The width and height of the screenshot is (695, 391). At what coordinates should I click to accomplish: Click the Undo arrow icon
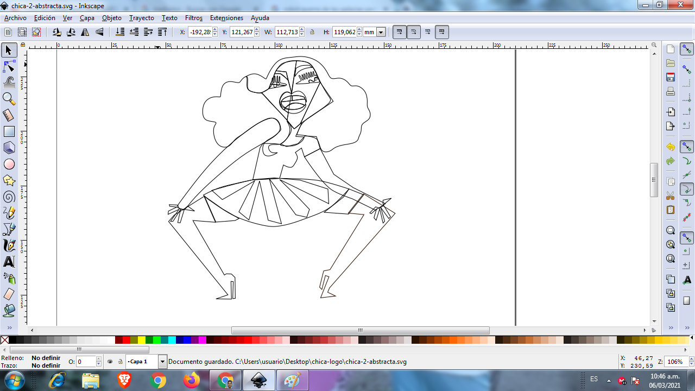671,147
